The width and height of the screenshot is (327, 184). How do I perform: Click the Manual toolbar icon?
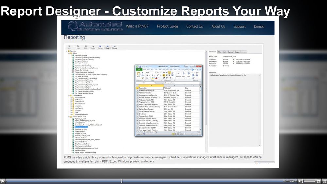(x=115, y=47)
